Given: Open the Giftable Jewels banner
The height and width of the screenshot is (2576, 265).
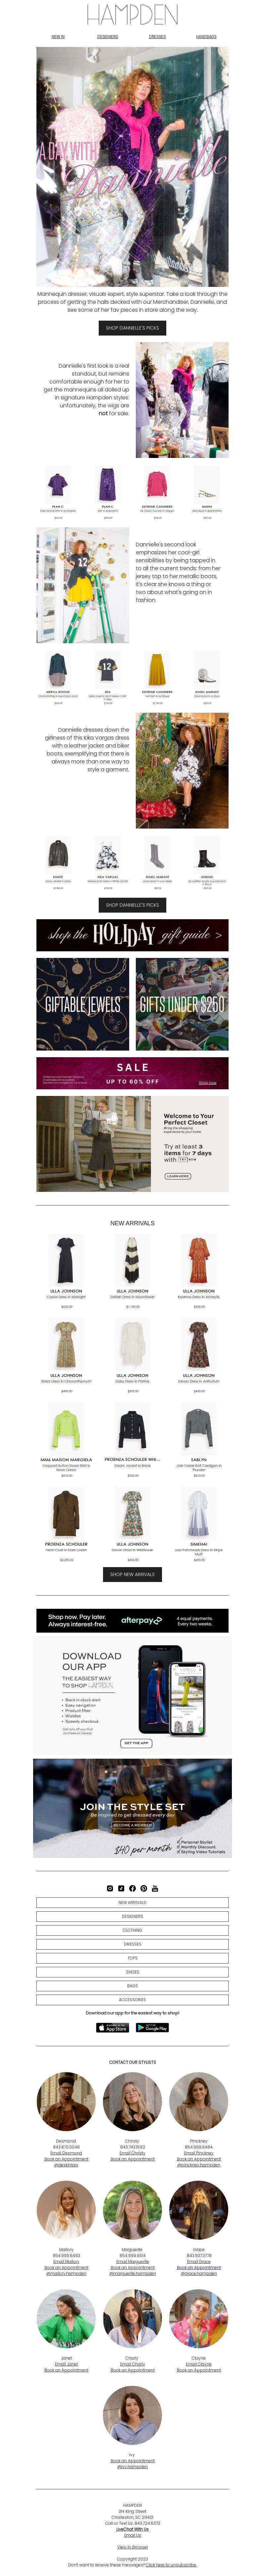Looking at the screenshot, I should point(83,1004).
